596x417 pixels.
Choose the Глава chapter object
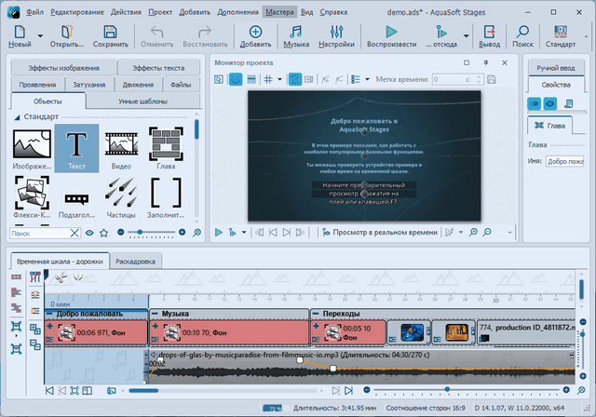click(166, 149)
